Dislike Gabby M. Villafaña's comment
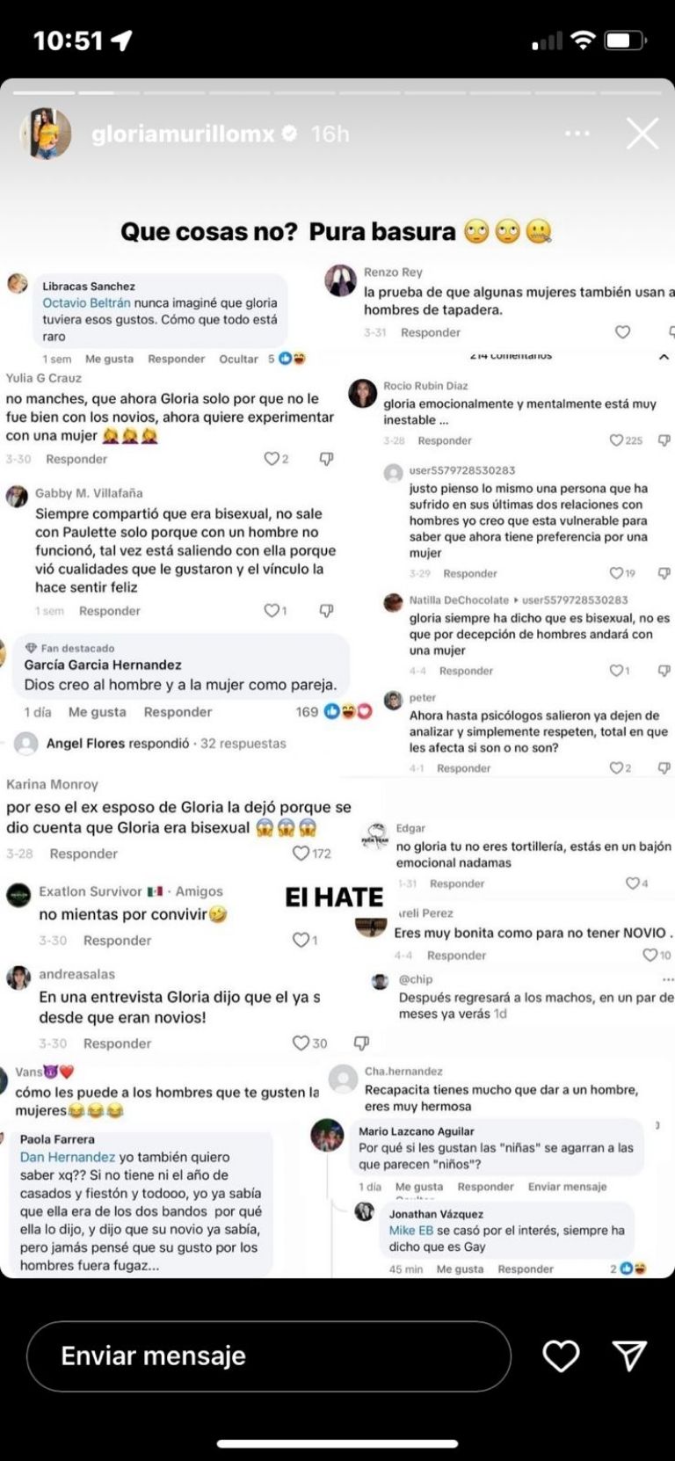The height and width of the screenshot is (1461, 675). click(x=326, y=610)
